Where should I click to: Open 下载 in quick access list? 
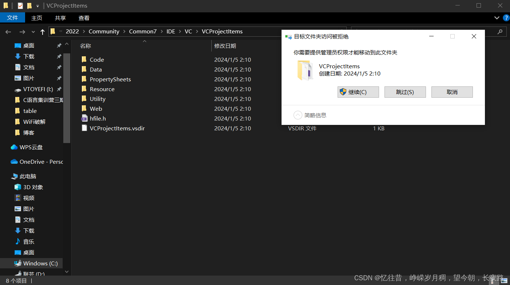pyautogui.click(x=24, y=56)
